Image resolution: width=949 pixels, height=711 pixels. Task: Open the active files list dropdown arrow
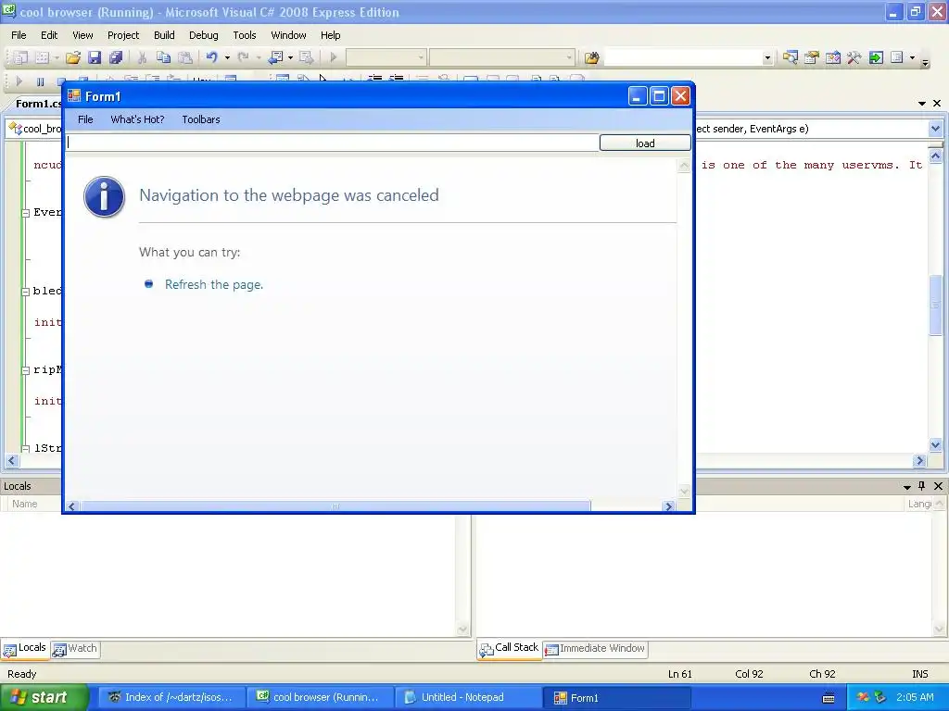coord(922,104)
